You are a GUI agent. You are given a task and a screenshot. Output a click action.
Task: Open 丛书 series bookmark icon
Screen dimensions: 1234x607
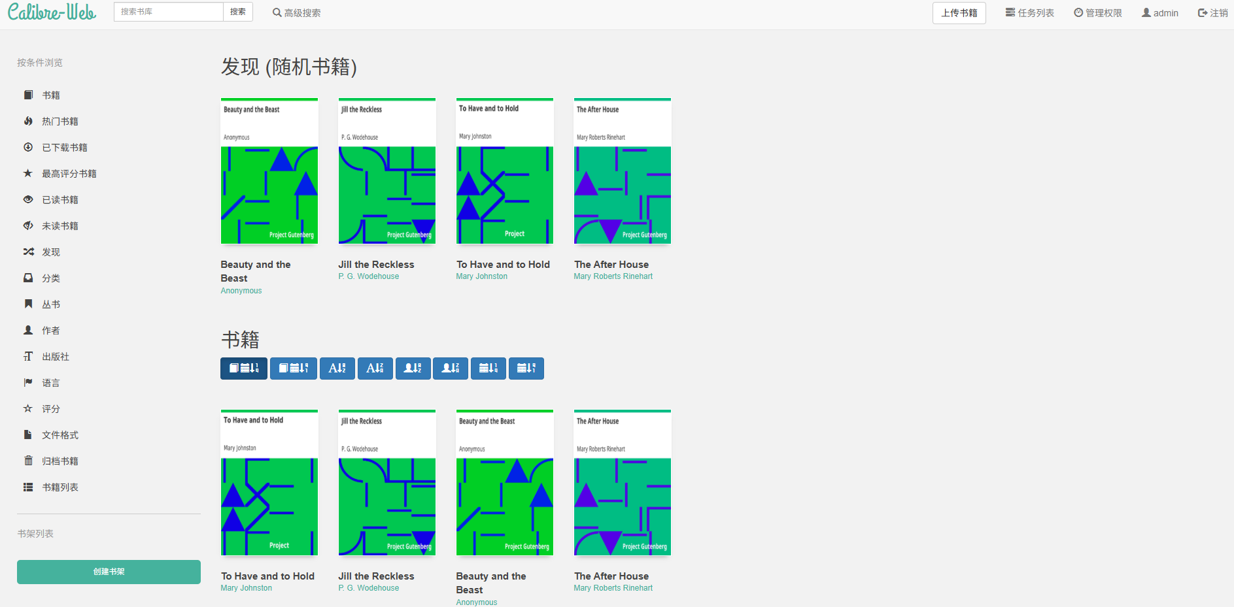click(x=28, y=304)
